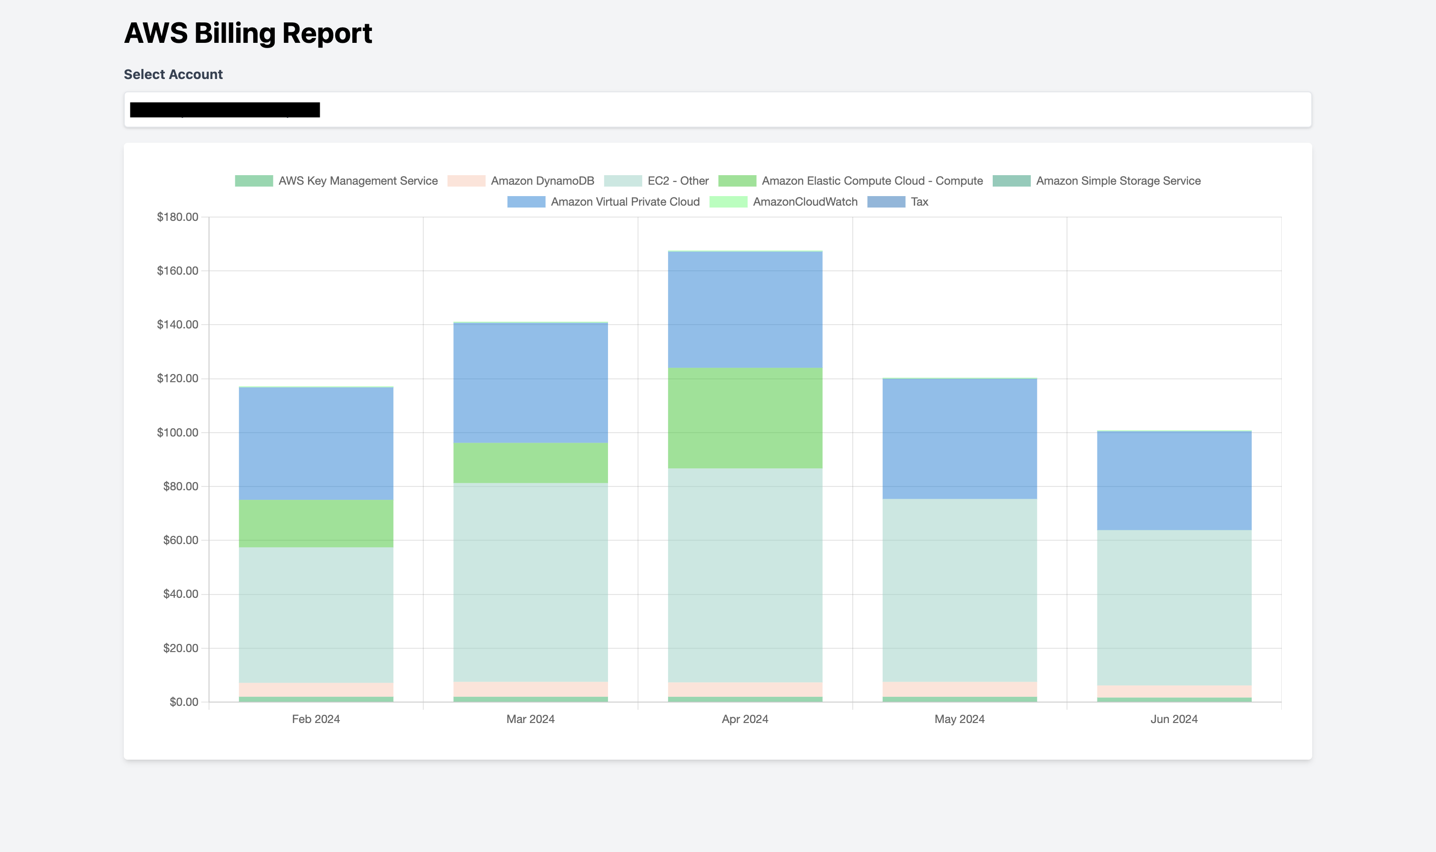This screenshot has width=1436, height=852.
Task: Toggle AWS Key Management Service legend swatch
Action: pos(254,181)
